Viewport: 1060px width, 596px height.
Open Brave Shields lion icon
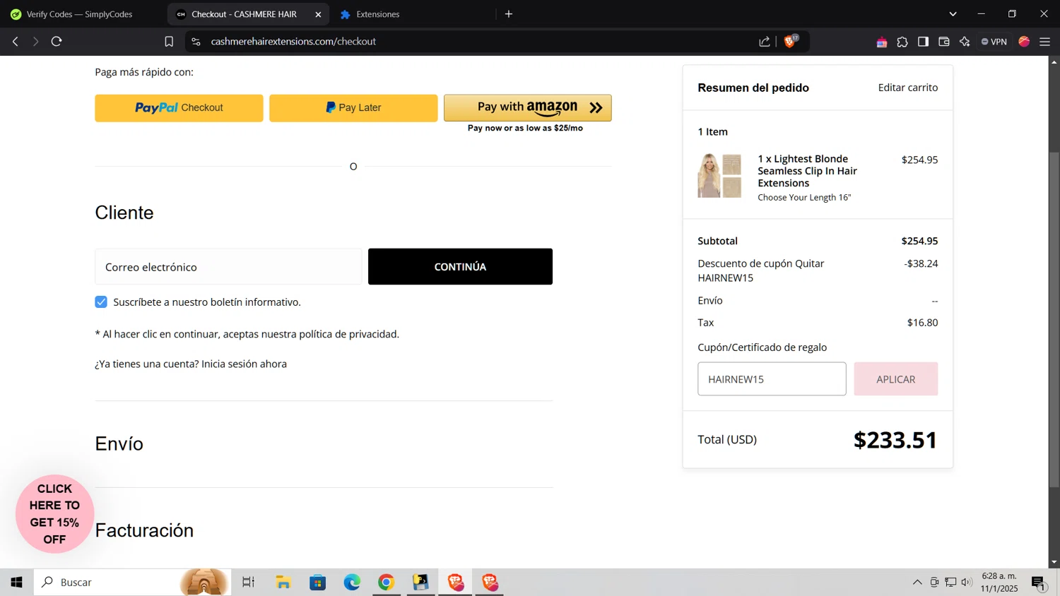click(x=791, y=42)
